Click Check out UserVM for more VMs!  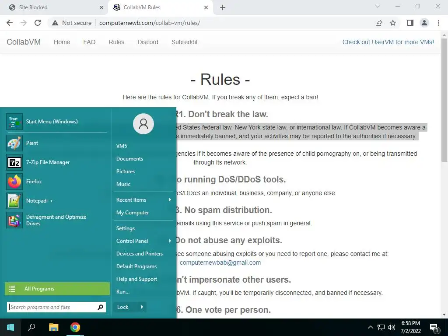(x=388, y=42)
